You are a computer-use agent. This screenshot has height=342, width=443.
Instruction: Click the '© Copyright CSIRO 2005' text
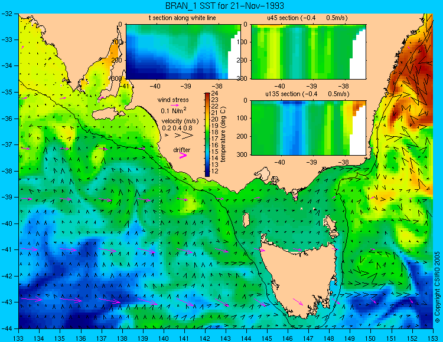click(437, 287)
